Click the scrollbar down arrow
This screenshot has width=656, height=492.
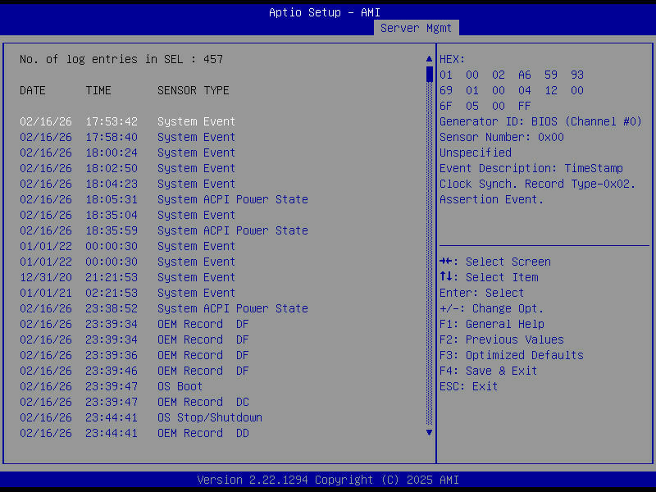tap(428, 432)
